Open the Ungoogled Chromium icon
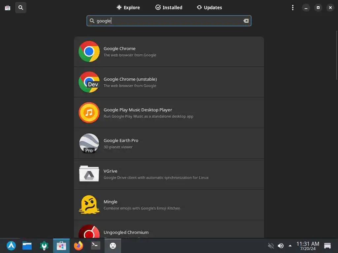The height and width of the screenshot is (253, 338). click(89, 231)
